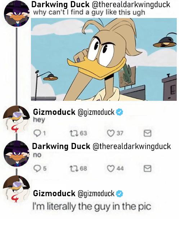The height and width of the screenshot is (225, 180).
Task: Send Darkwing's "no" tweet via envelope icon
Action: click(148, 168)
